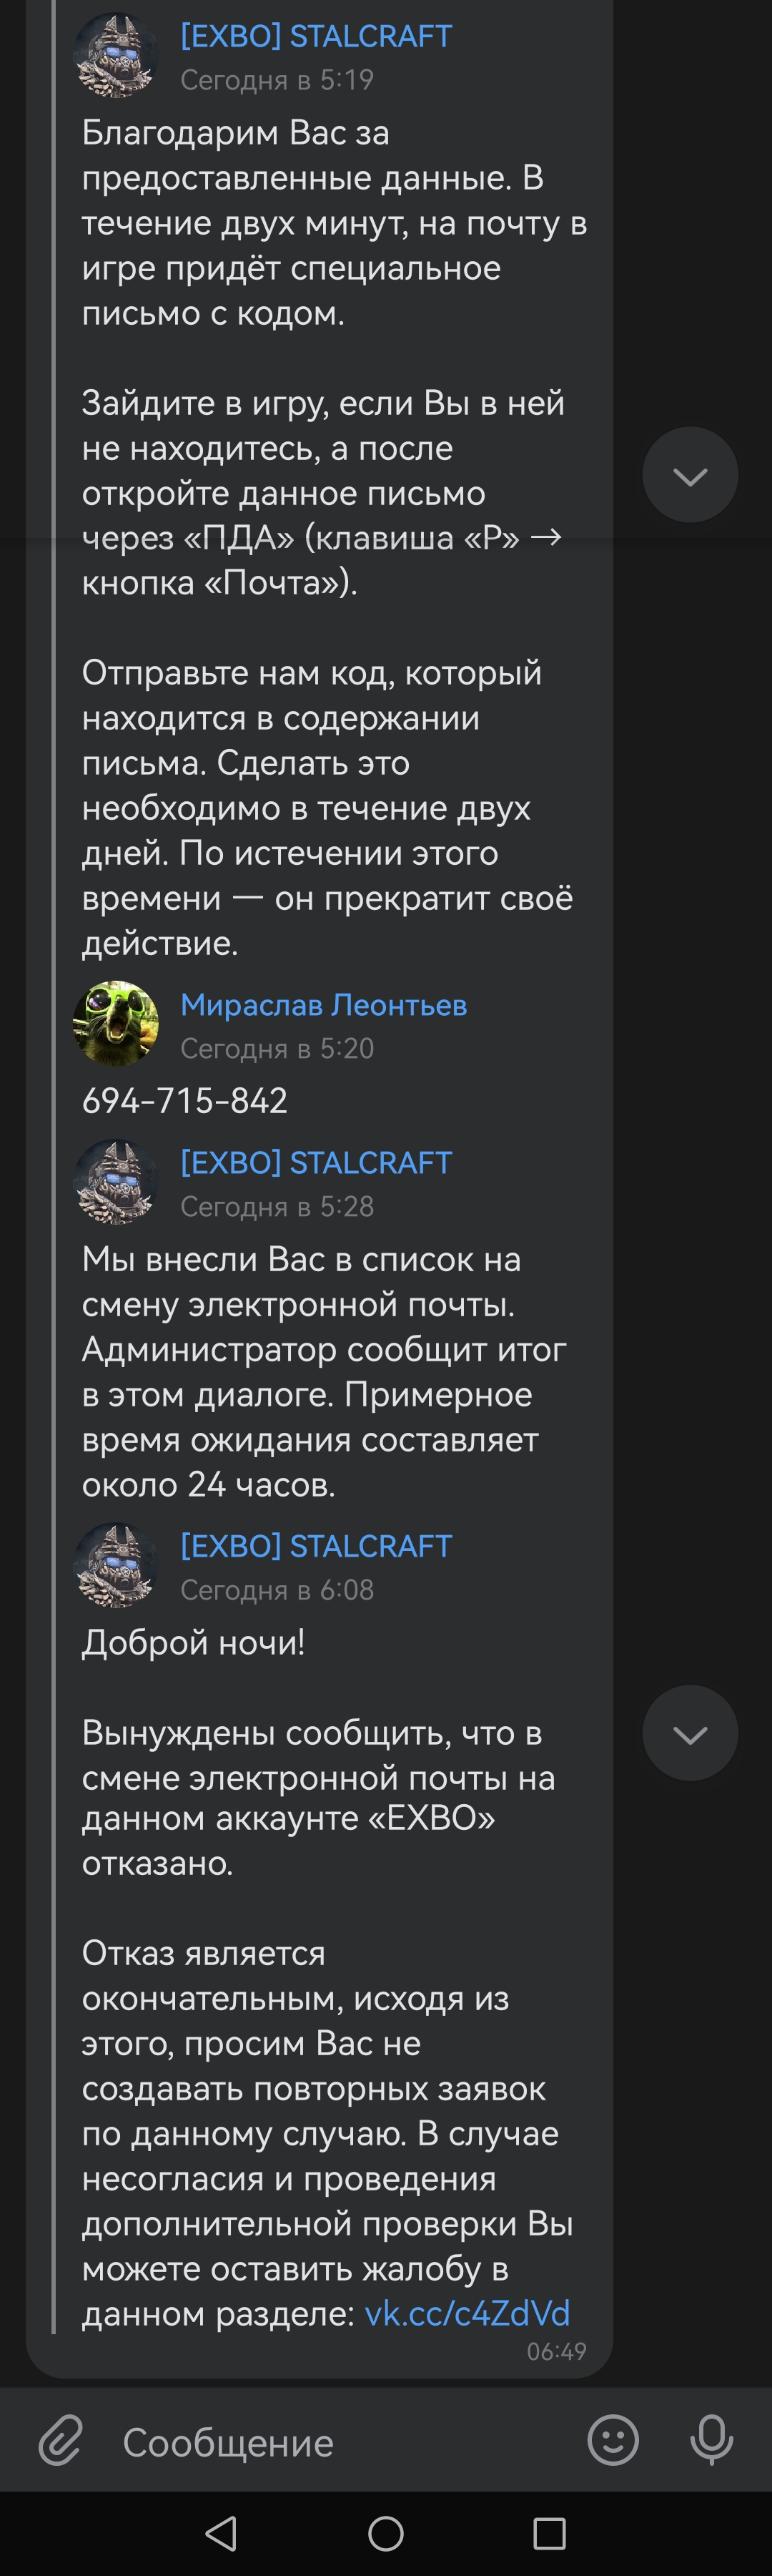Open [EXBO] STALCRAFT name at 5:19
Image resolution: width=772 pixels, height=2576 pixels.
[x=316, y=36]
